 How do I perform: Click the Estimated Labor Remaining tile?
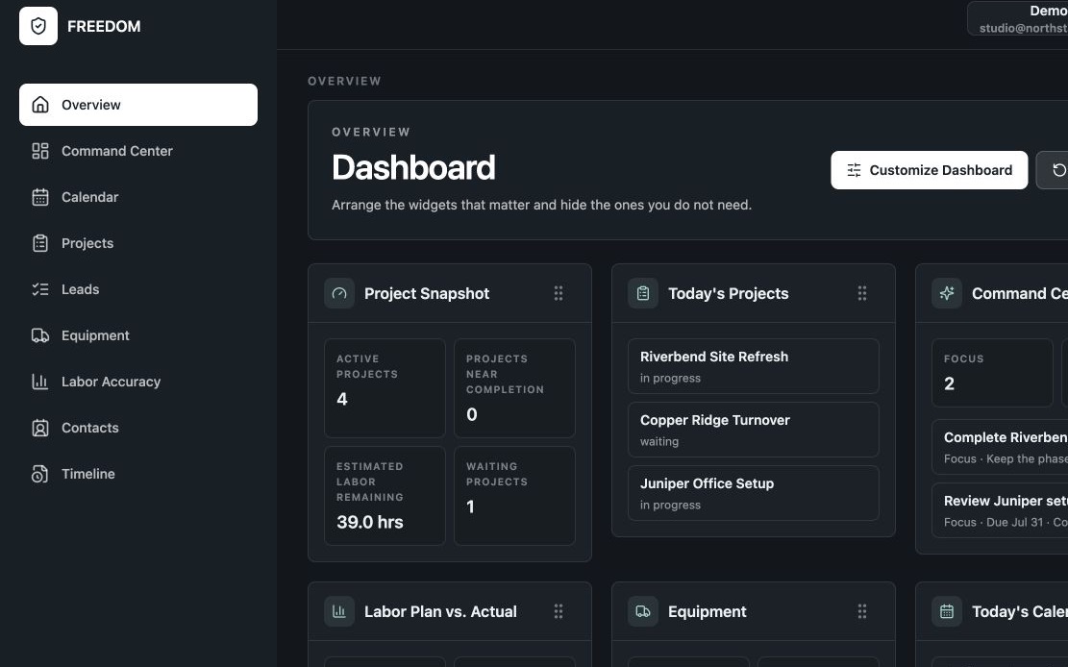tap(385, 496)
